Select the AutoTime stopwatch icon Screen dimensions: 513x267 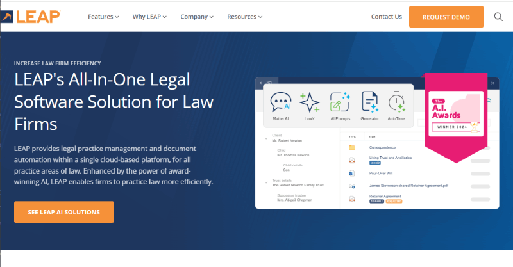(x=398, y=102)
